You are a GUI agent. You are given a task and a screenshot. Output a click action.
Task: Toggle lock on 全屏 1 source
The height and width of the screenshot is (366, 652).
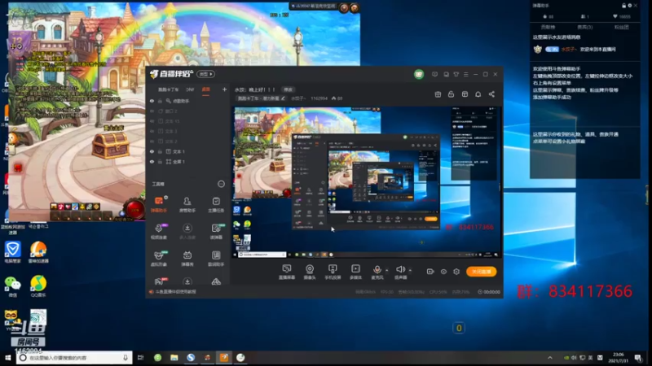pyautogui.click(x=160, y=161)
